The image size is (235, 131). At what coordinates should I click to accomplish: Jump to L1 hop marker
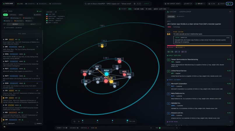tap(97, 121)
